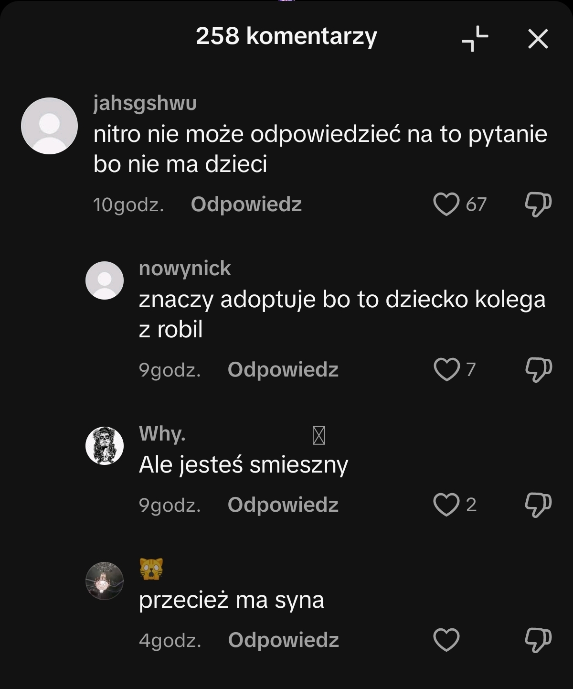The height and width of the screenshot is (689, 573).
Task: Open Why.'s skull-face avatar
Action: (105, 446)
